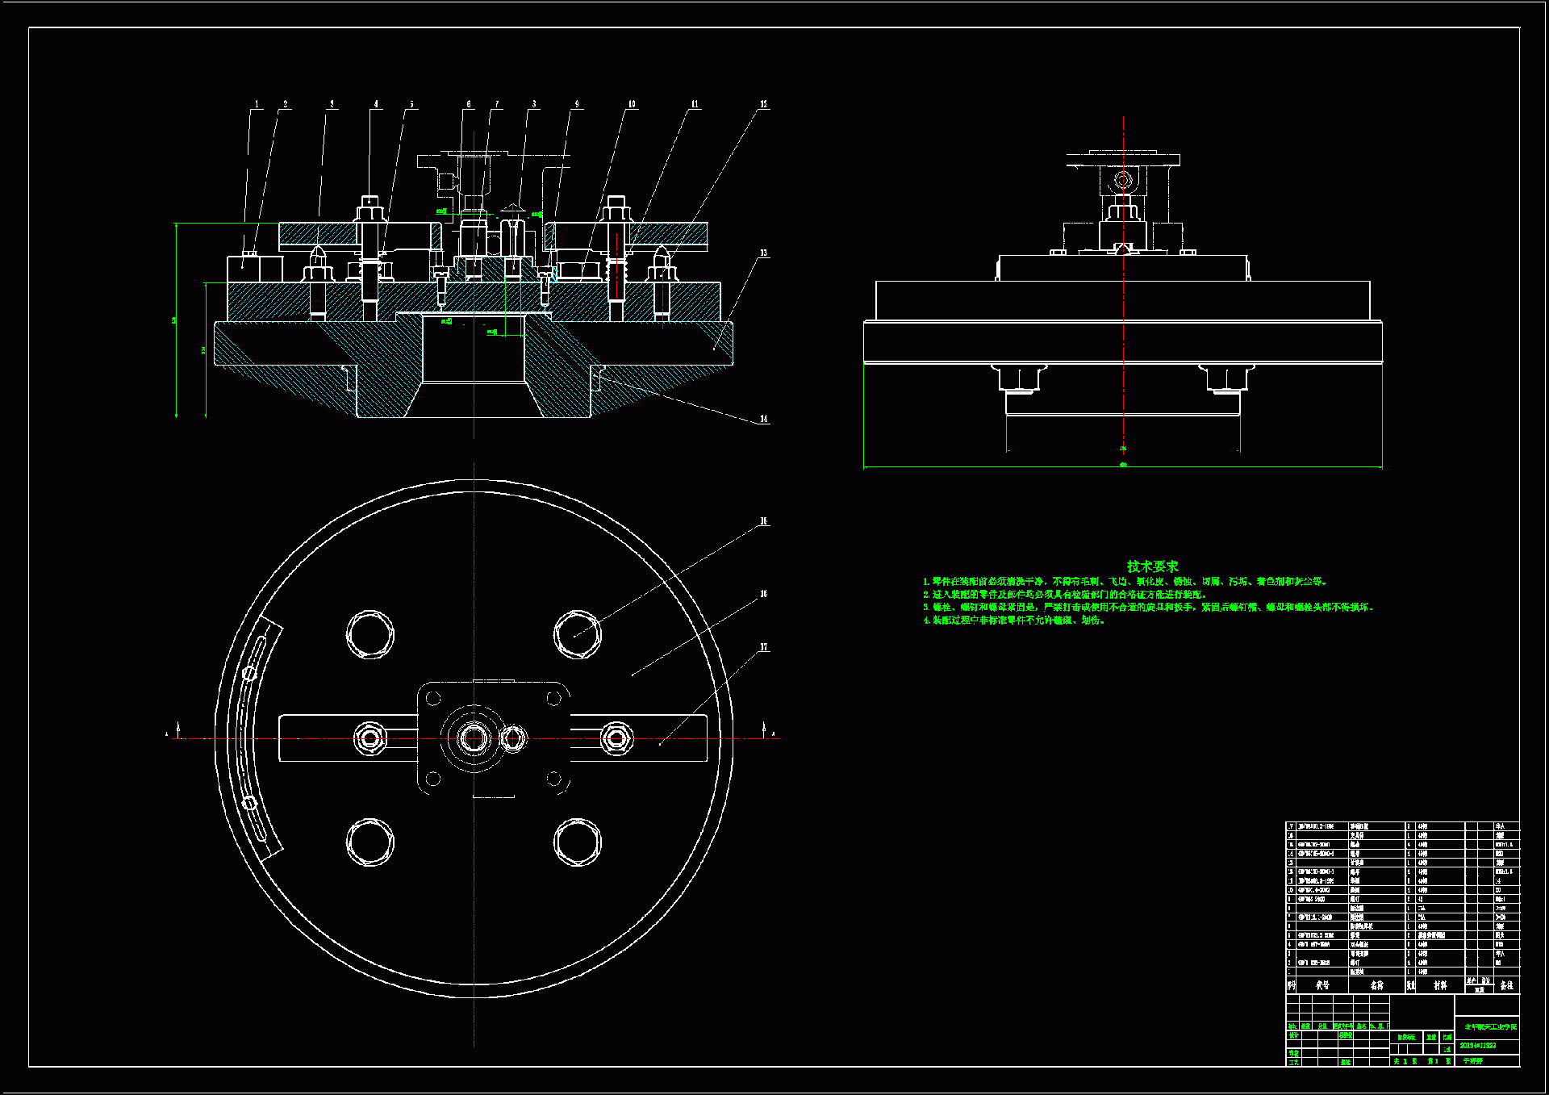Click balloon number 12 in section view
This screenshot has height=1095, width=1549.
(x=763, y=104)
